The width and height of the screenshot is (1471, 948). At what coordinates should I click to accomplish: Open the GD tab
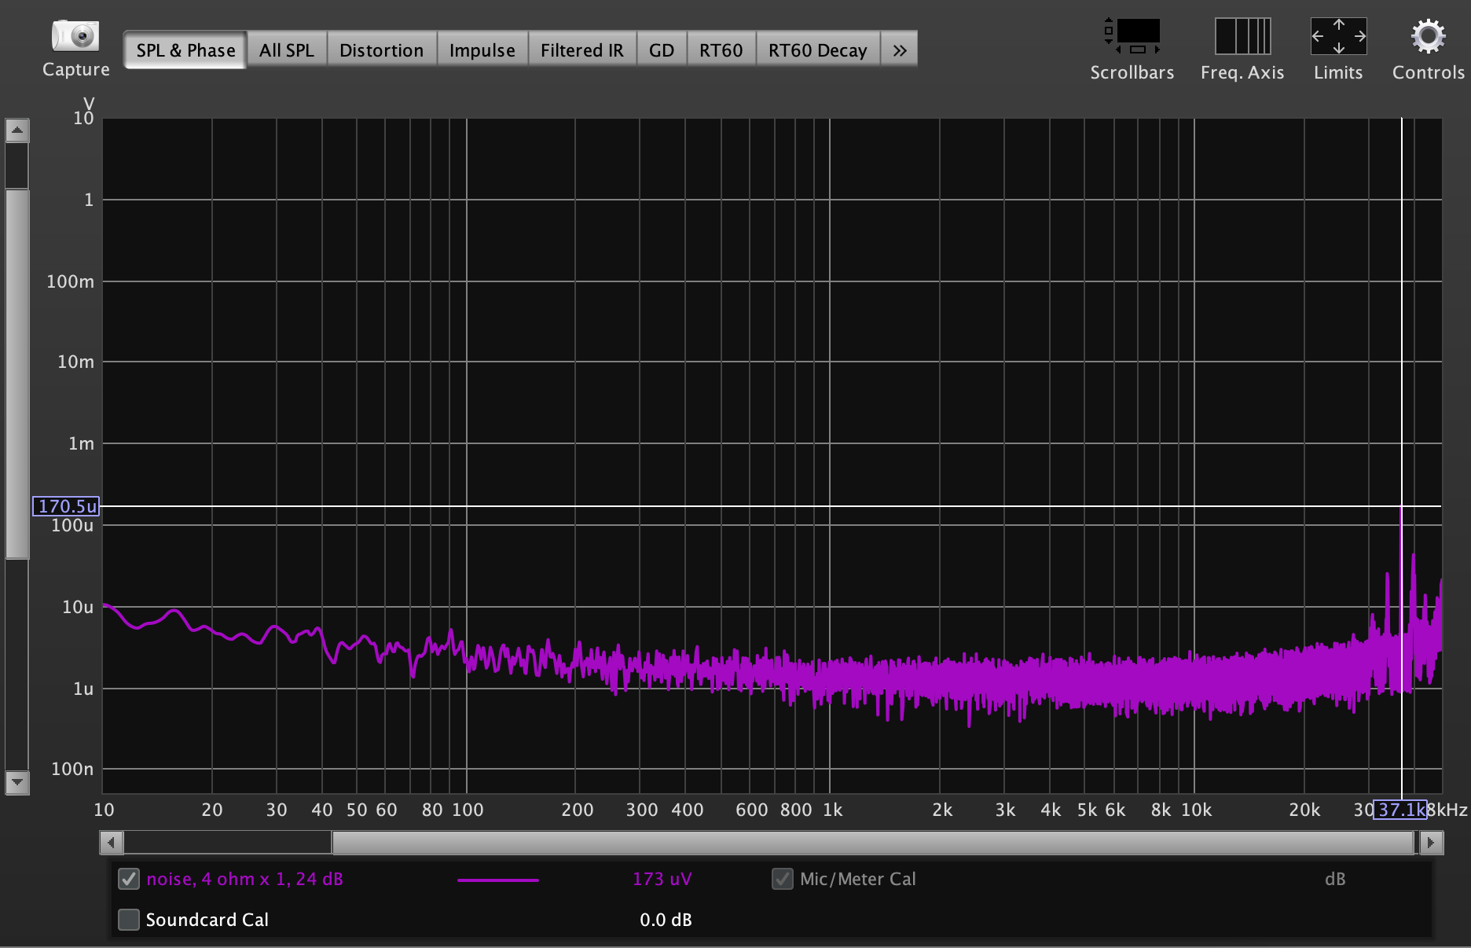(662, 50)
